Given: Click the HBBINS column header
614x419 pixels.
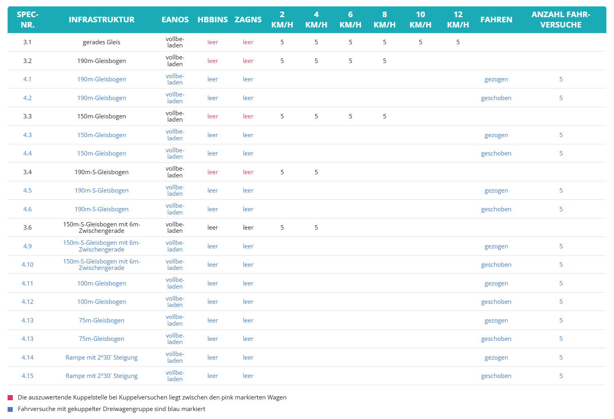Looking at the screenshot, I should click(213, 20).
